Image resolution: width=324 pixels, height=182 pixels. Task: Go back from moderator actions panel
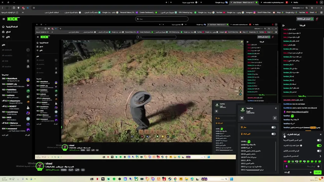[x=284, y=134]
